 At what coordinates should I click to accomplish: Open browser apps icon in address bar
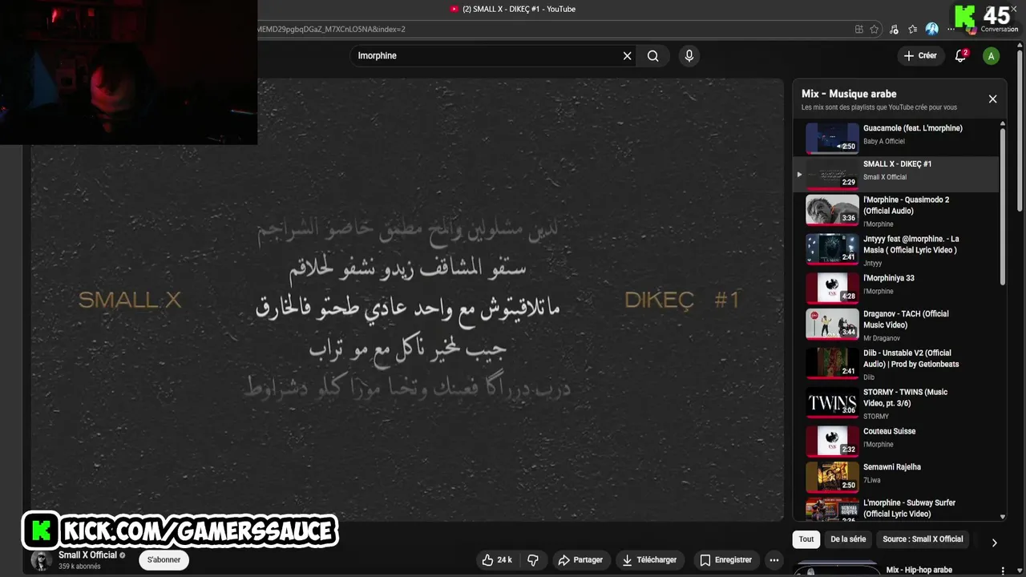[x=859, y=30]
